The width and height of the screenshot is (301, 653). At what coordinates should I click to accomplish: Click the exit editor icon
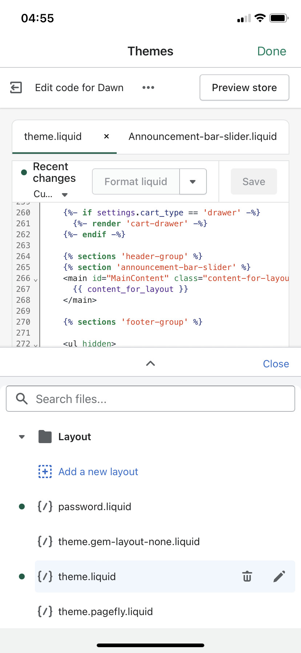(16, 87)
